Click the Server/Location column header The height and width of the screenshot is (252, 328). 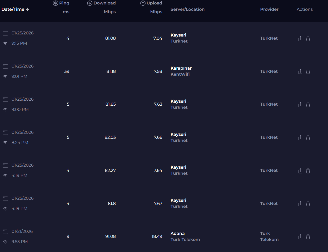[187, 9]
